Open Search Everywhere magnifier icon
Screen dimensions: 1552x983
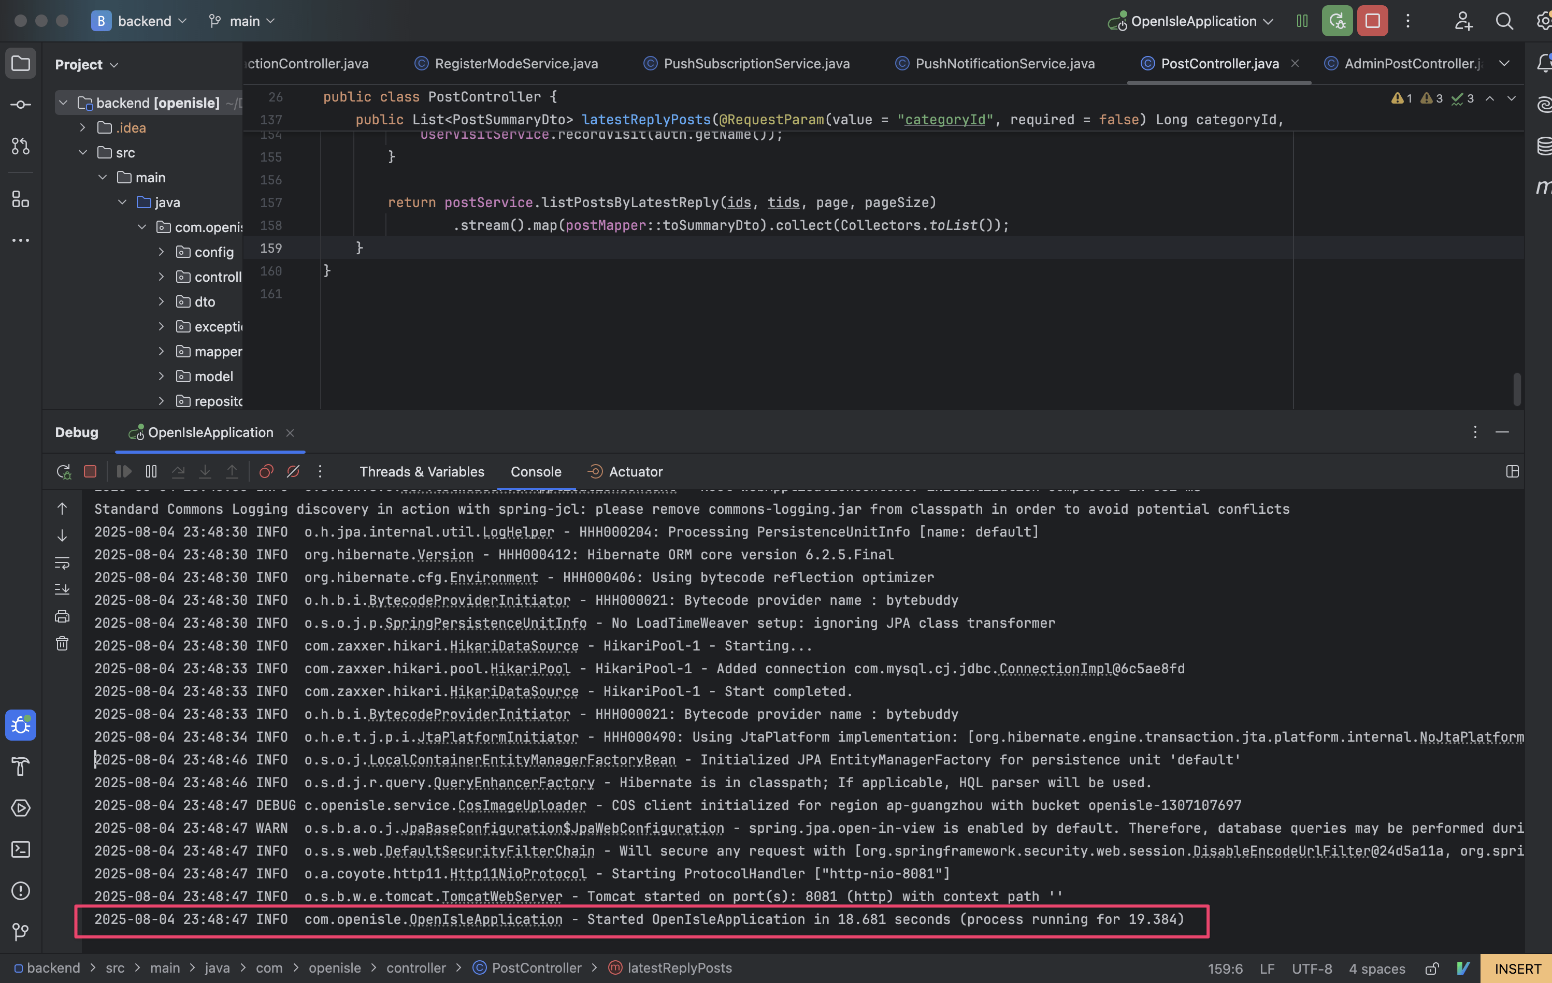(x=1504, y=21)
